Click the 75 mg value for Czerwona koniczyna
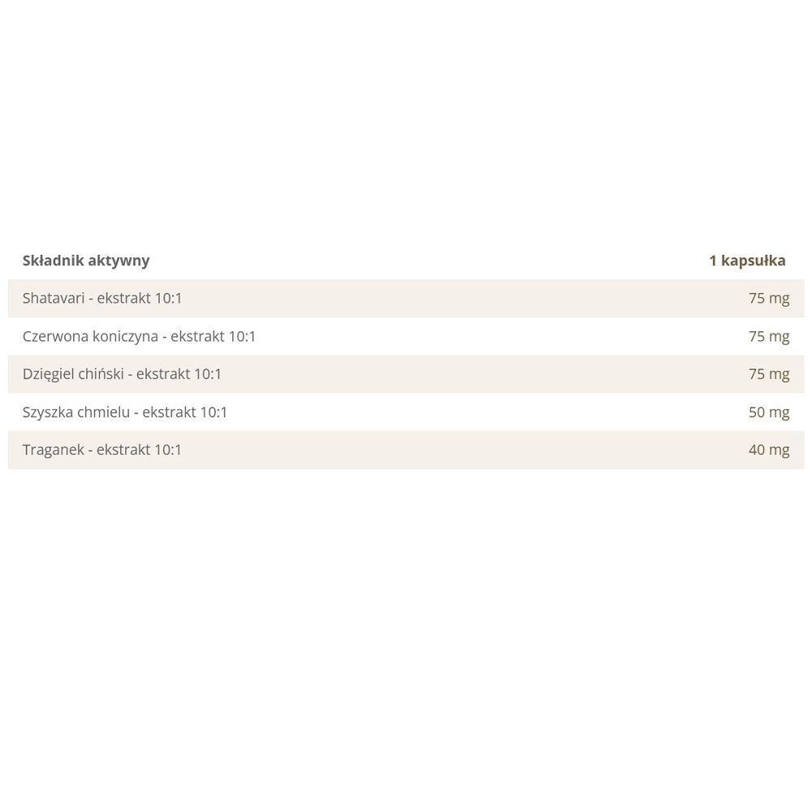 [769, 337]
